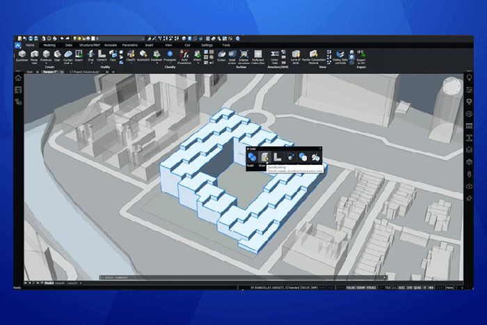This screenshot has height=325, width=487.
Task: Select the Auto Parametrize tool
Action: (184, 57)
